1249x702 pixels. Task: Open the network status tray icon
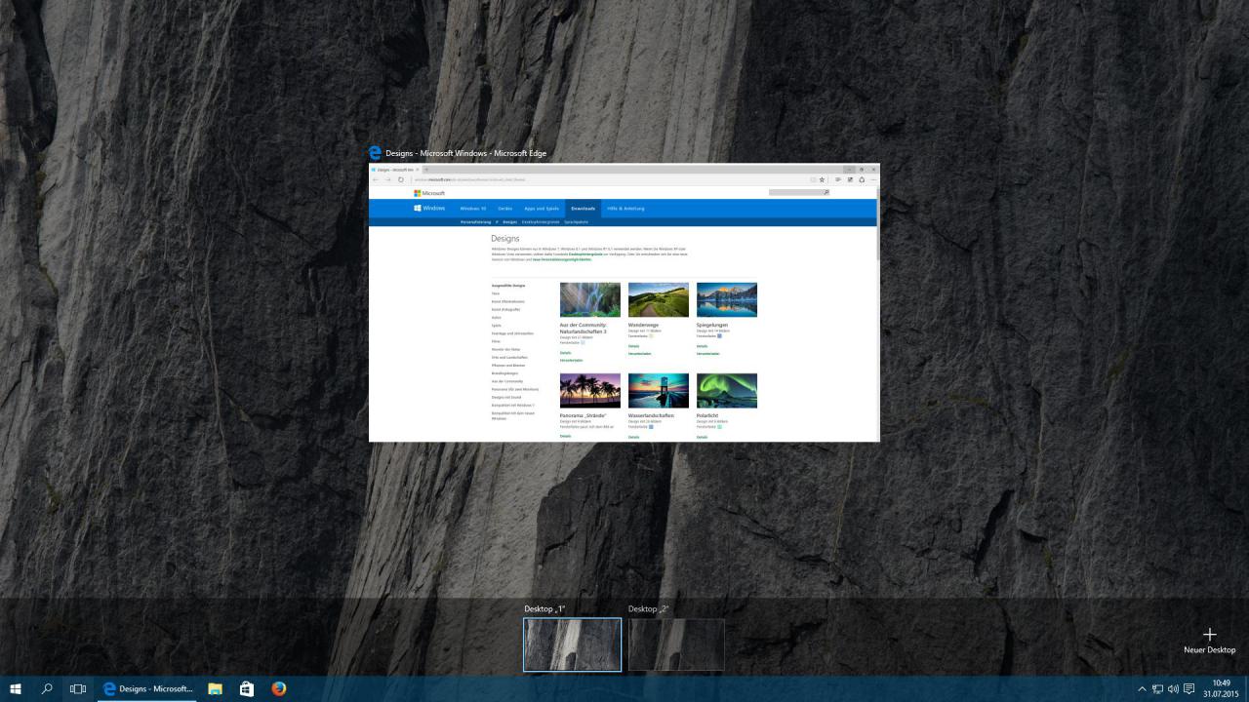click(x=1157, y=689)
